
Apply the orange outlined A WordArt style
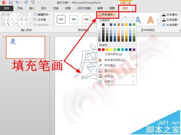(150, 20)
